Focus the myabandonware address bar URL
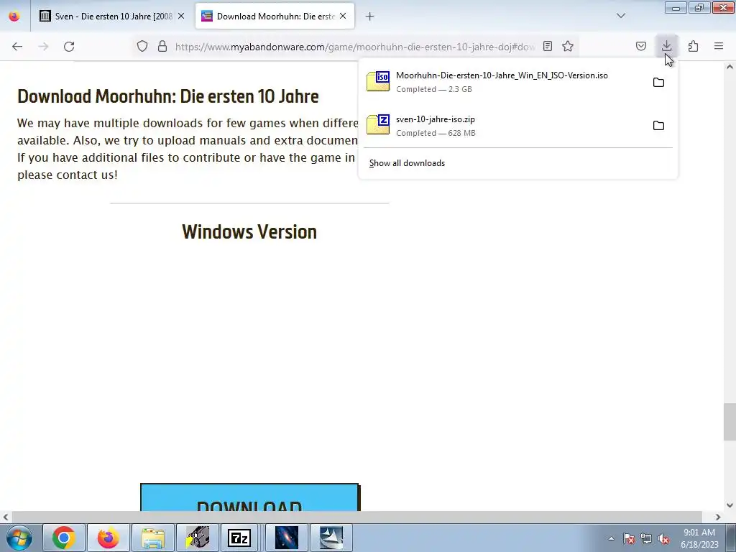Screen dimensions: 736x552 coord(355,47)
